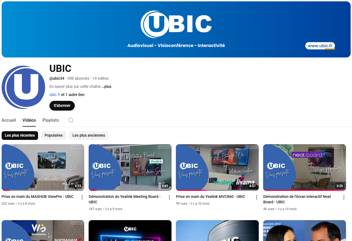Open the Playlists tab
The image size is (352, 241).
(x=51, y=120)
